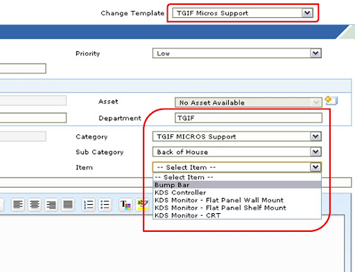Screen dimensions: 355x272
Task: Insert numbered list in editor
Action: click(x=89, y=205)
